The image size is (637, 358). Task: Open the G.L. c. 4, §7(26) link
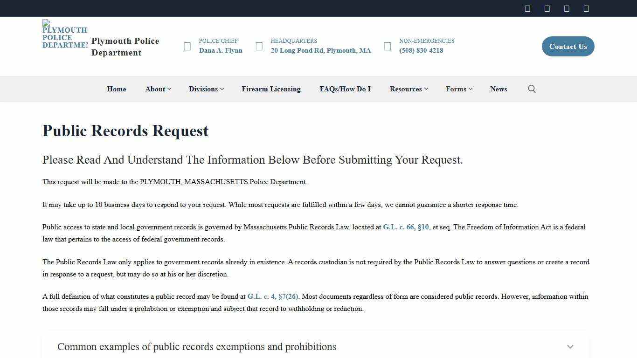[x=272, y=296]
